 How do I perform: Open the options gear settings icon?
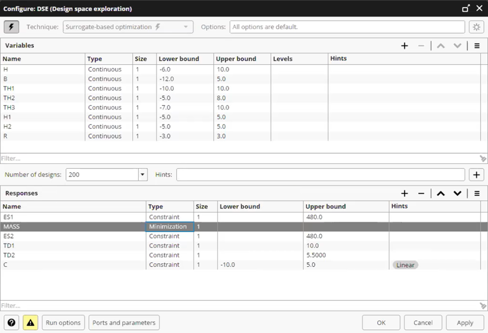pyautogui.click(x=476, y=27)
